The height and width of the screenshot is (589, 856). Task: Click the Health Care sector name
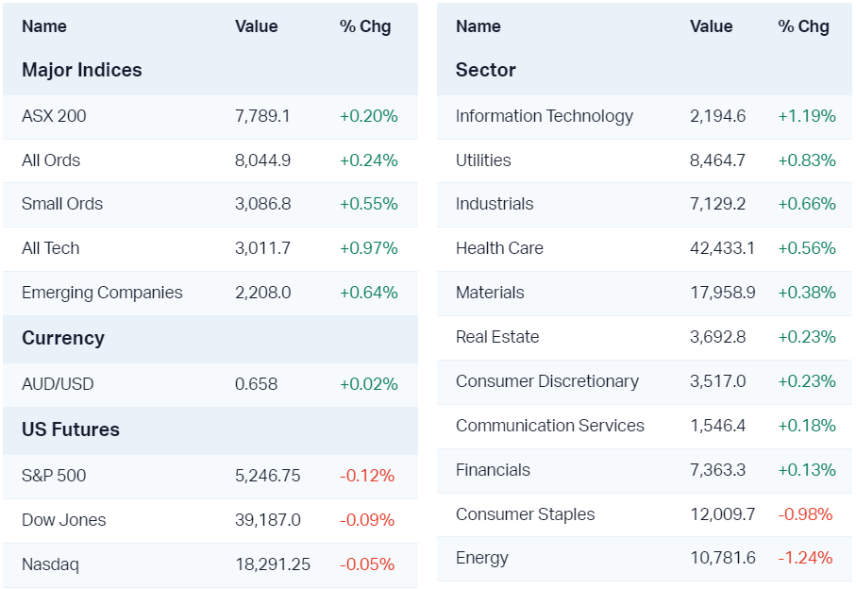click(499, 248)
